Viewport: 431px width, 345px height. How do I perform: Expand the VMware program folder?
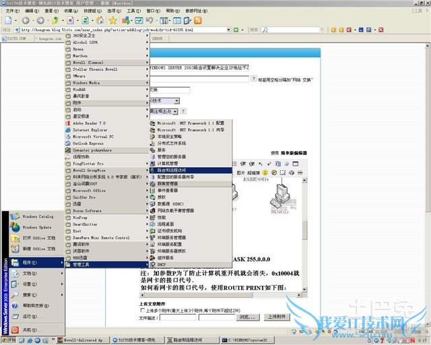106,76
